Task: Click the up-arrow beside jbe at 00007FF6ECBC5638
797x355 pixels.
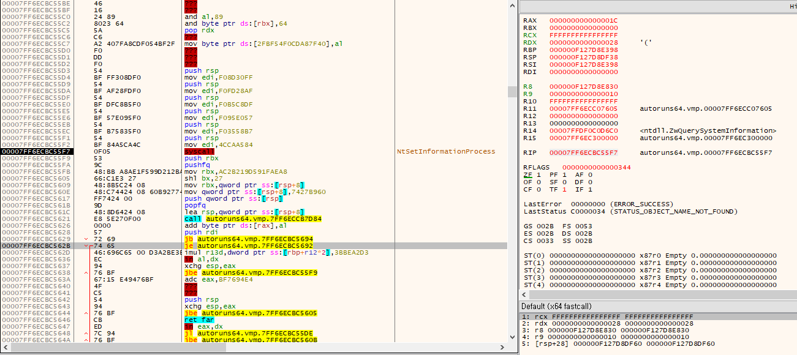Action: (x=86, y=272)
